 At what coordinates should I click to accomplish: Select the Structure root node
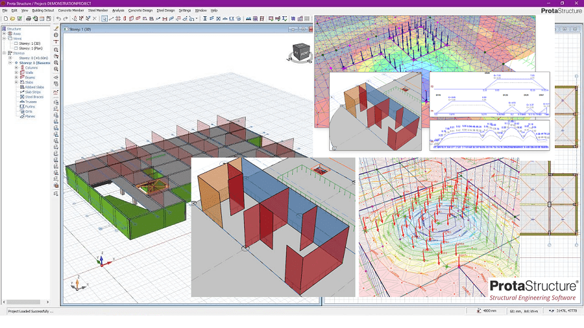[14, 29]
